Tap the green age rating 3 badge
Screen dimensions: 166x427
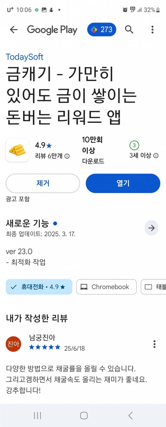134,145
